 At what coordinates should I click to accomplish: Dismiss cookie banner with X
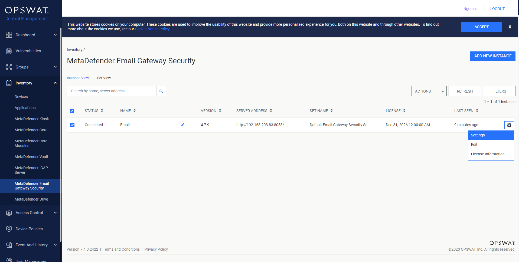[x=510, y=27]
